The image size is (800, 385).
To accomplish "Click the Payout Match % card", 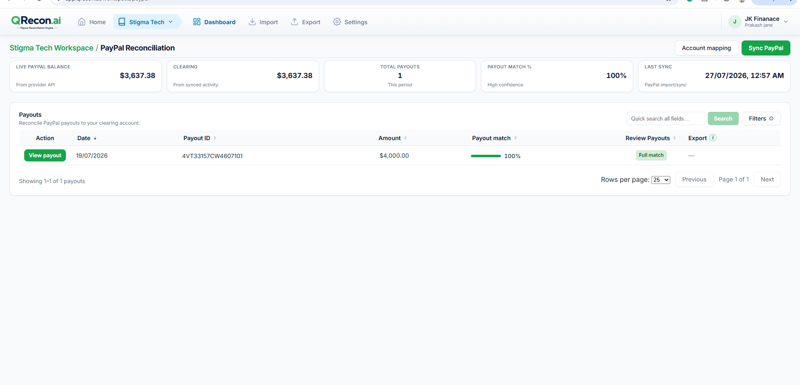I will (557, 76).
